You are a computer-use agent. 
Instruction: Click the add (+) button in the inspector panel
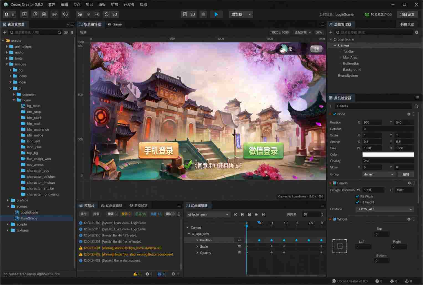point(331,106)
